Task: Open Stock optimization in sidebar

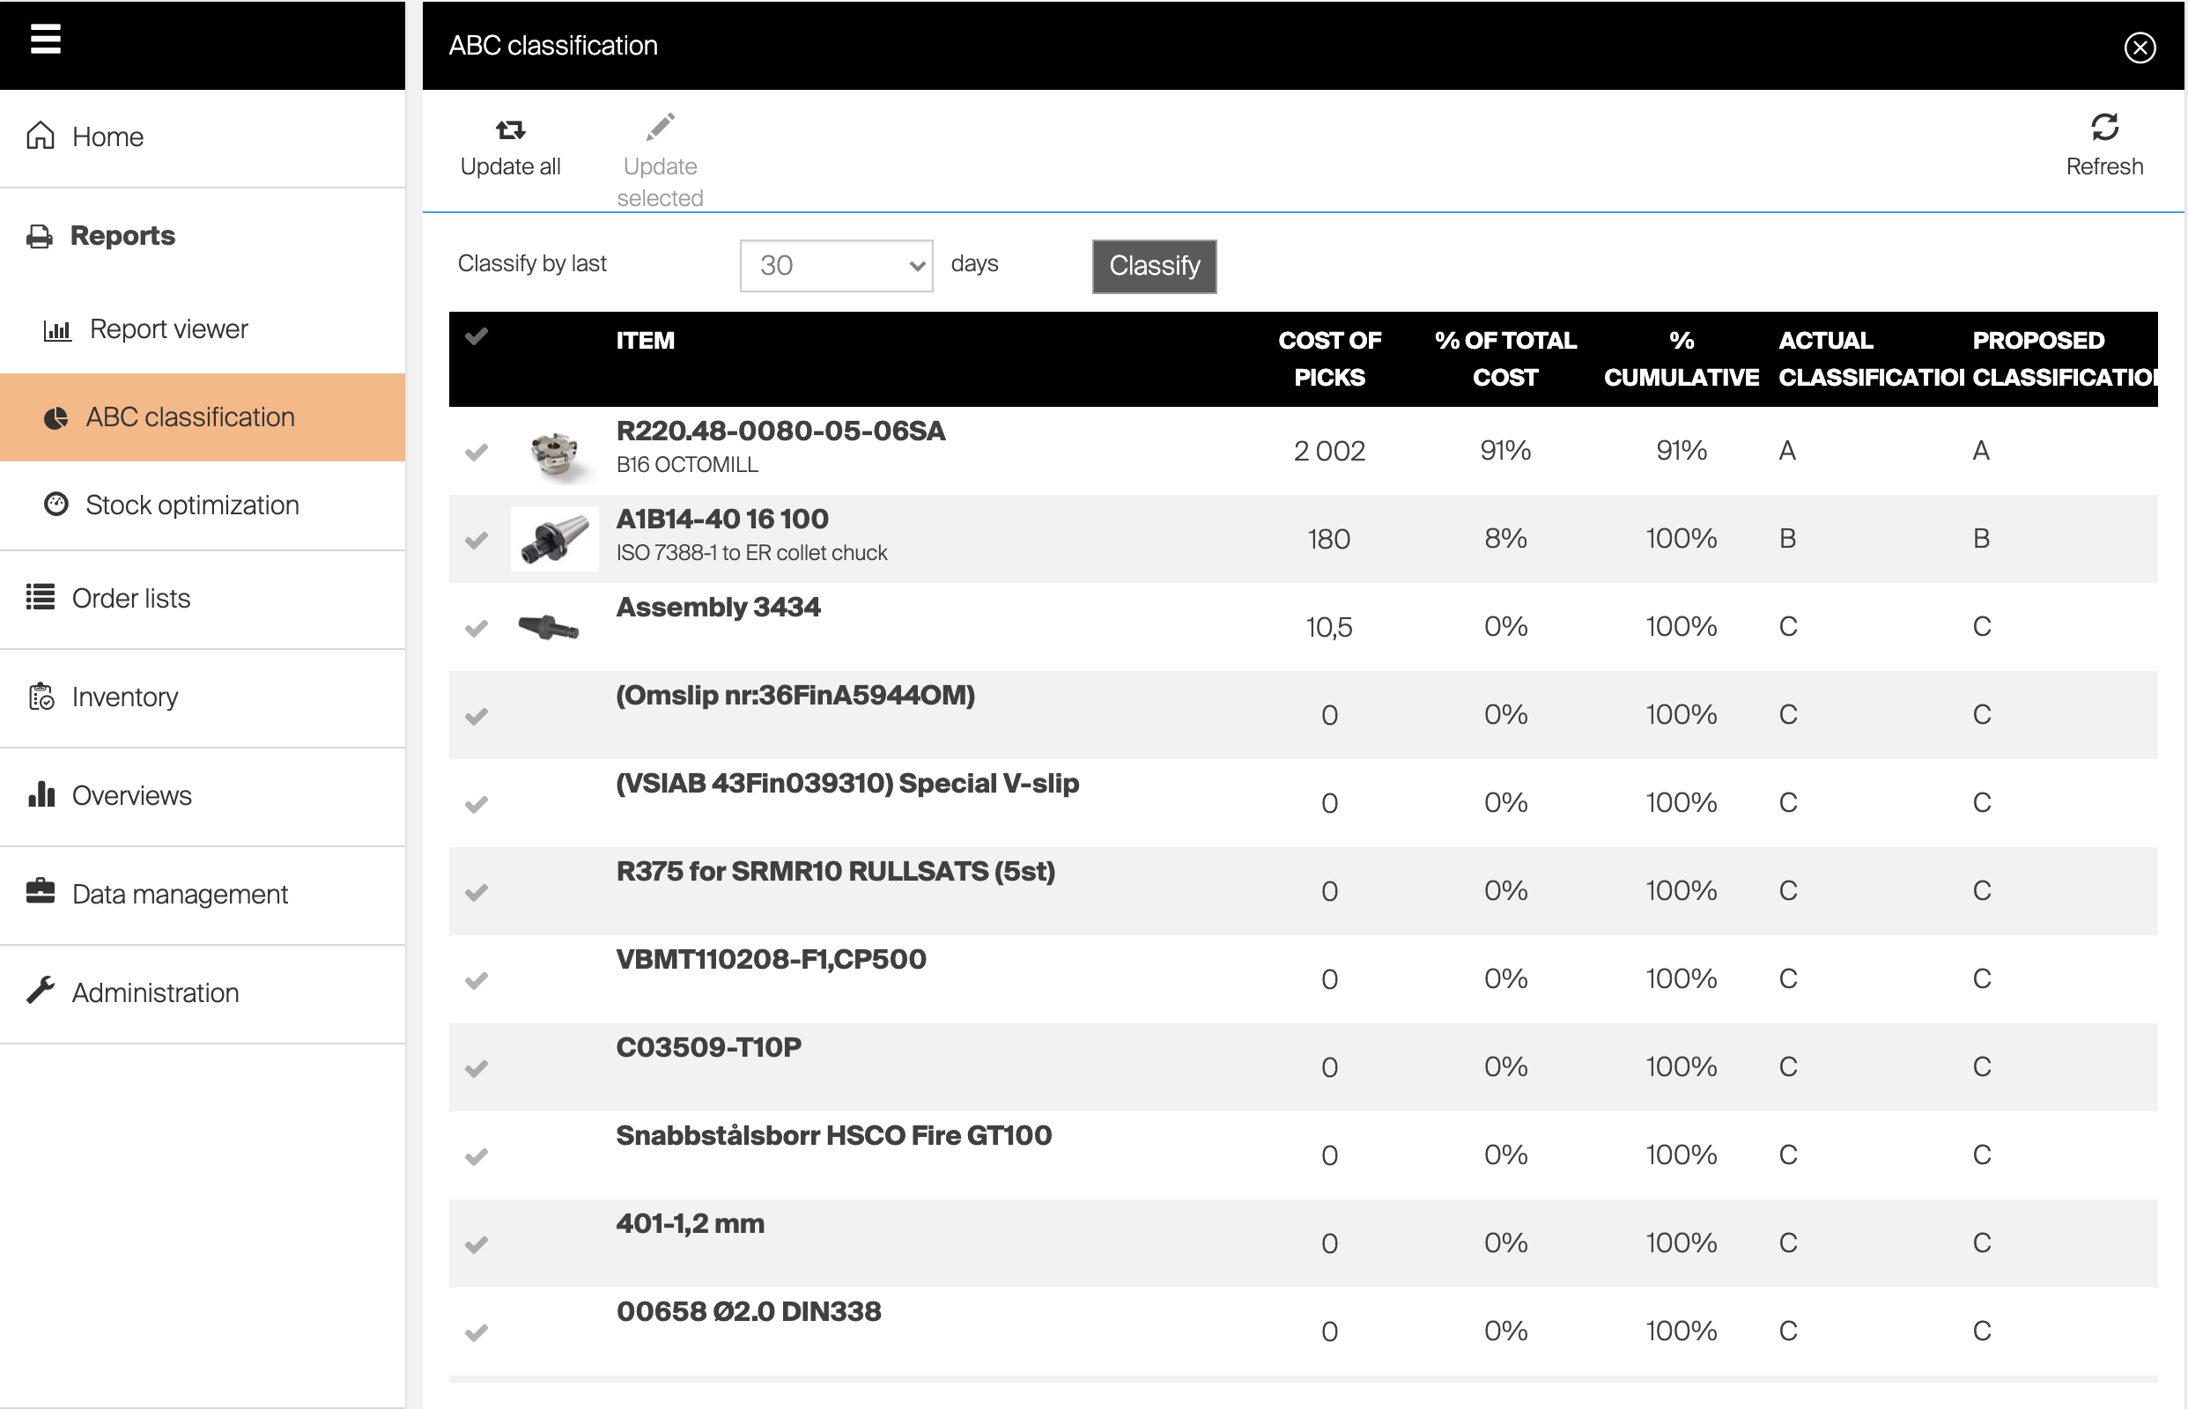Action: pyautogui.click(x=191, y=505)
